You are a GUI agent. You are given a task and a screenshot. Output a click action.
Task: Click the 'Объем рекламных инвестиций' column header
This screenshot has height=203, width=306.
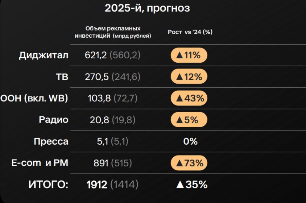click(x=113, y=32)
